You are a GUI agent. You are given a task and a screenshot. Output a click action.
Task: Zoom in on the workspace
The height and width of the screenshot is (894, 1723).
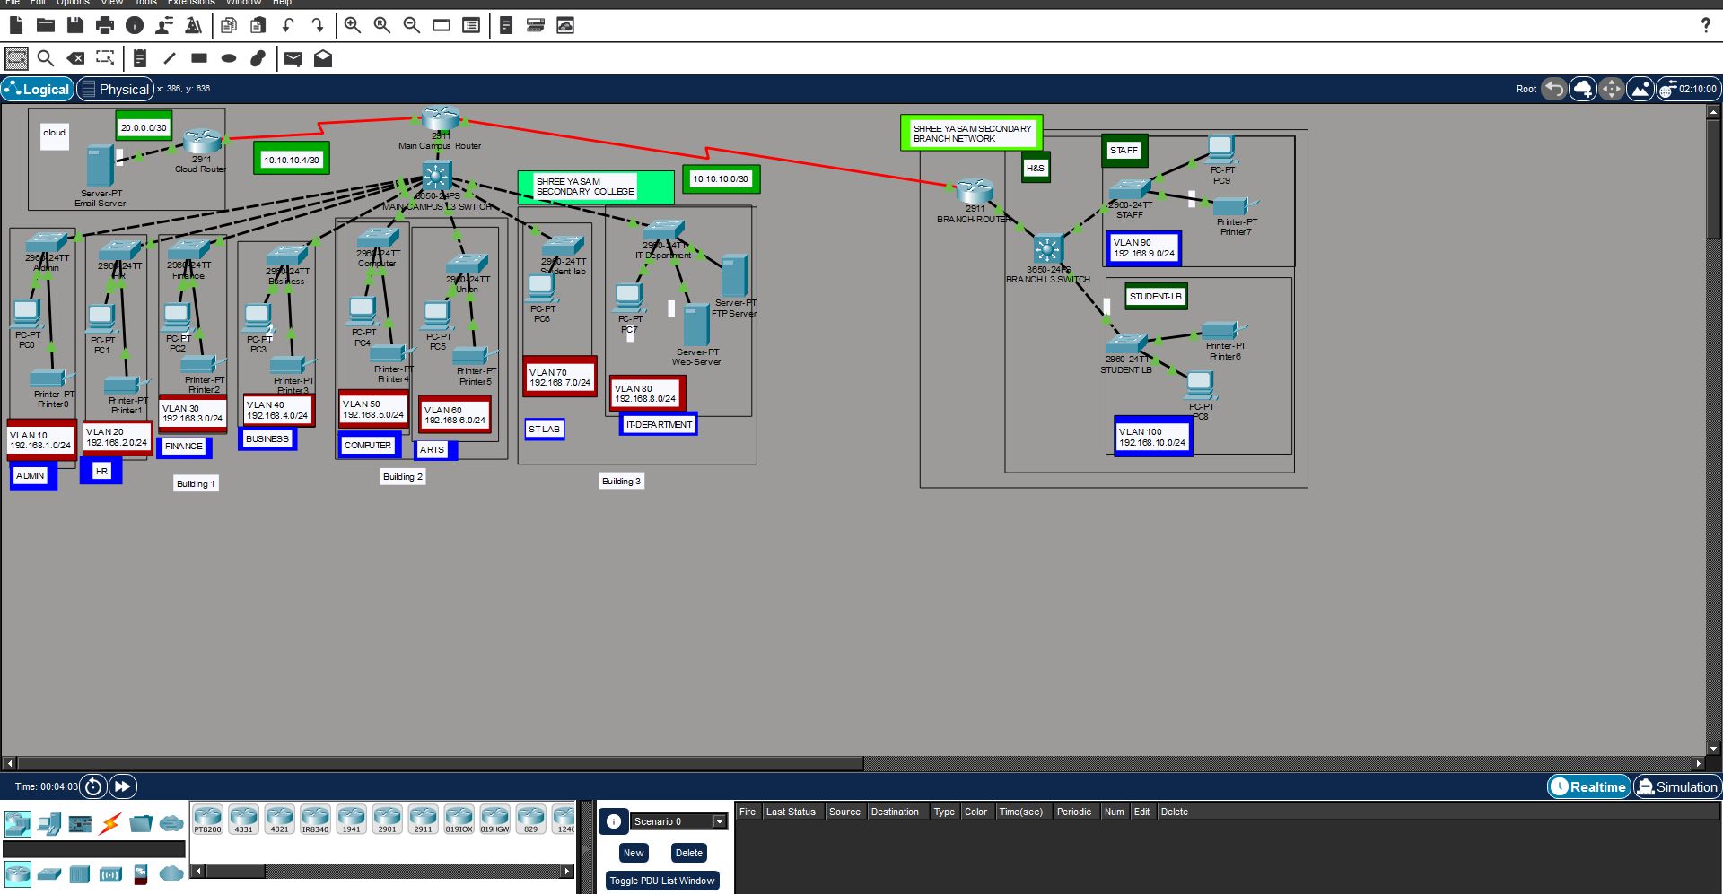[x=353, y=25]
